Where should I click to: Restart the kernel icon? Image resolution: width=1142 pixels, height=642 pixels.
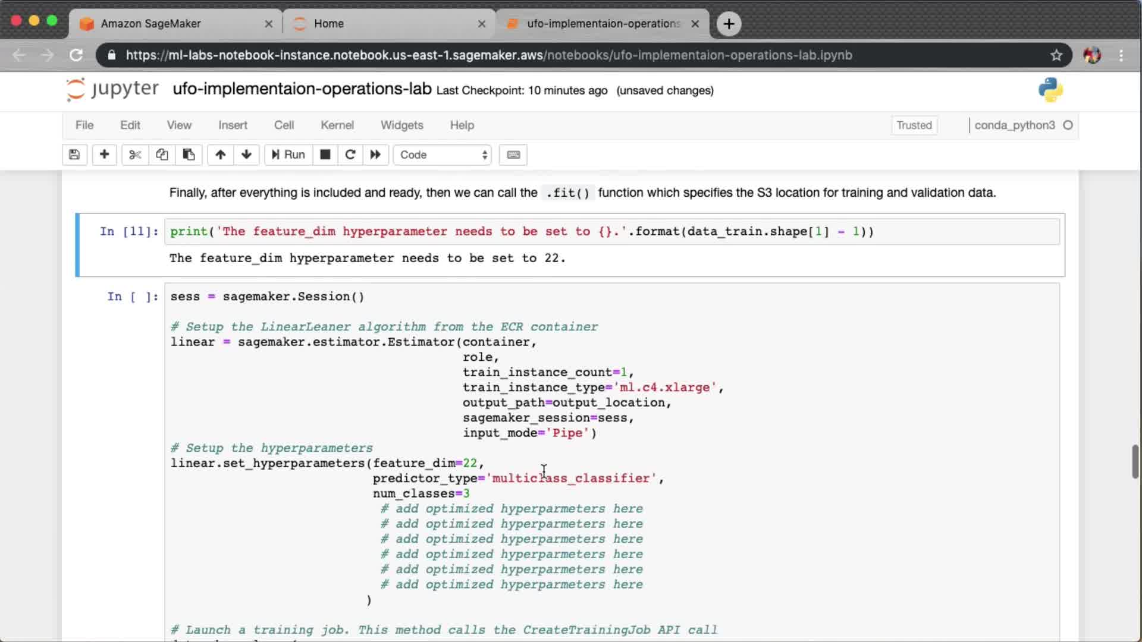tap(350, 155)
